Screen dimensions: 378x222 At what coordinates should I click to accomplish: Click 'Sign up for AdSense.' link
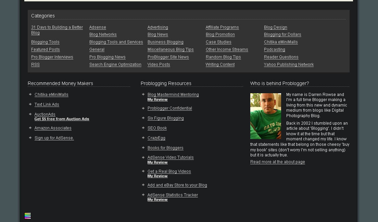[54, 138]
